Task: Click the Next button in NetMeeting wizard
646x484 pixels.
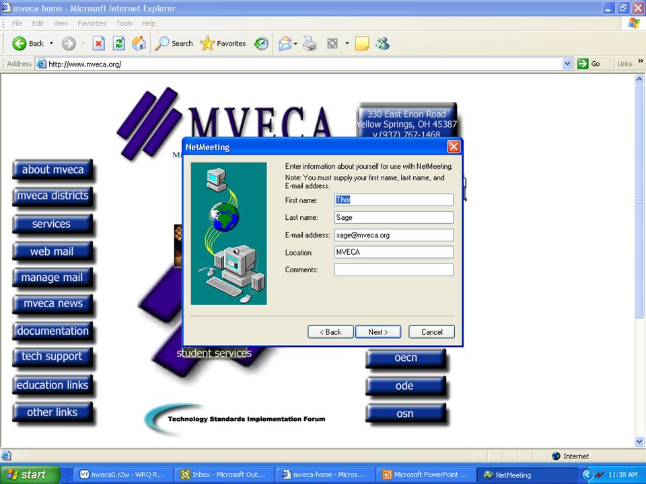Action: 378,332
